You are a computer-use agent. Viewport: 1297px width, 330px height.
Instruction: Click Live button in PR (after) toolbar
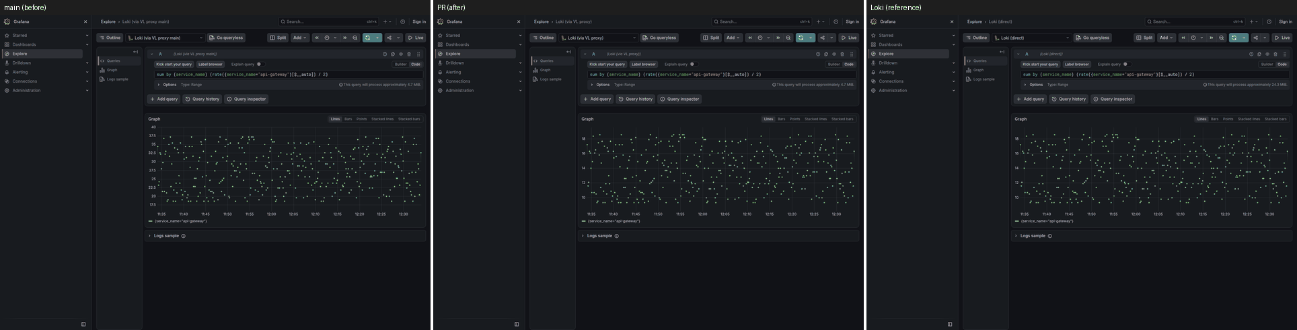coord(848,38)
